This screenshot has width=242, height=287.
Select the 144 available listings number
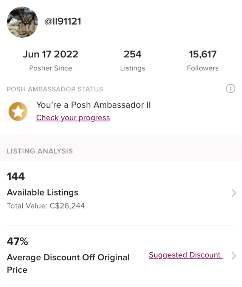(x=16, y=176)
